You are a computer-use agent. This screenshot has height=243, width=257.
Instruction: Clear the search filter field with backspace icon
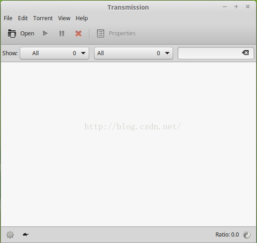(245, 53)
